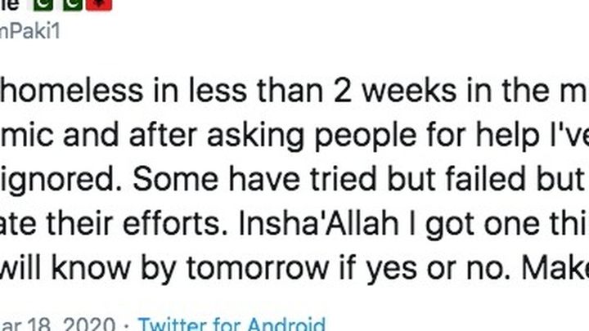Open the tweet timestamp ending 18, 2020
This screenshot has width=589, height=331.
coord(57,324)
